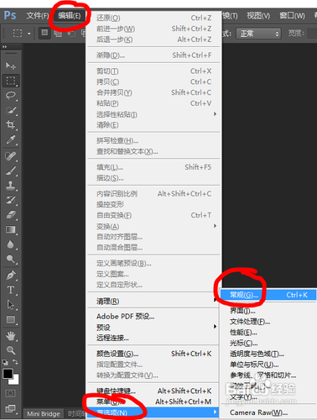The height and width of the screenshot is (420, 317).
Task: Select the Gradient tool
Action: coord(11,230)
